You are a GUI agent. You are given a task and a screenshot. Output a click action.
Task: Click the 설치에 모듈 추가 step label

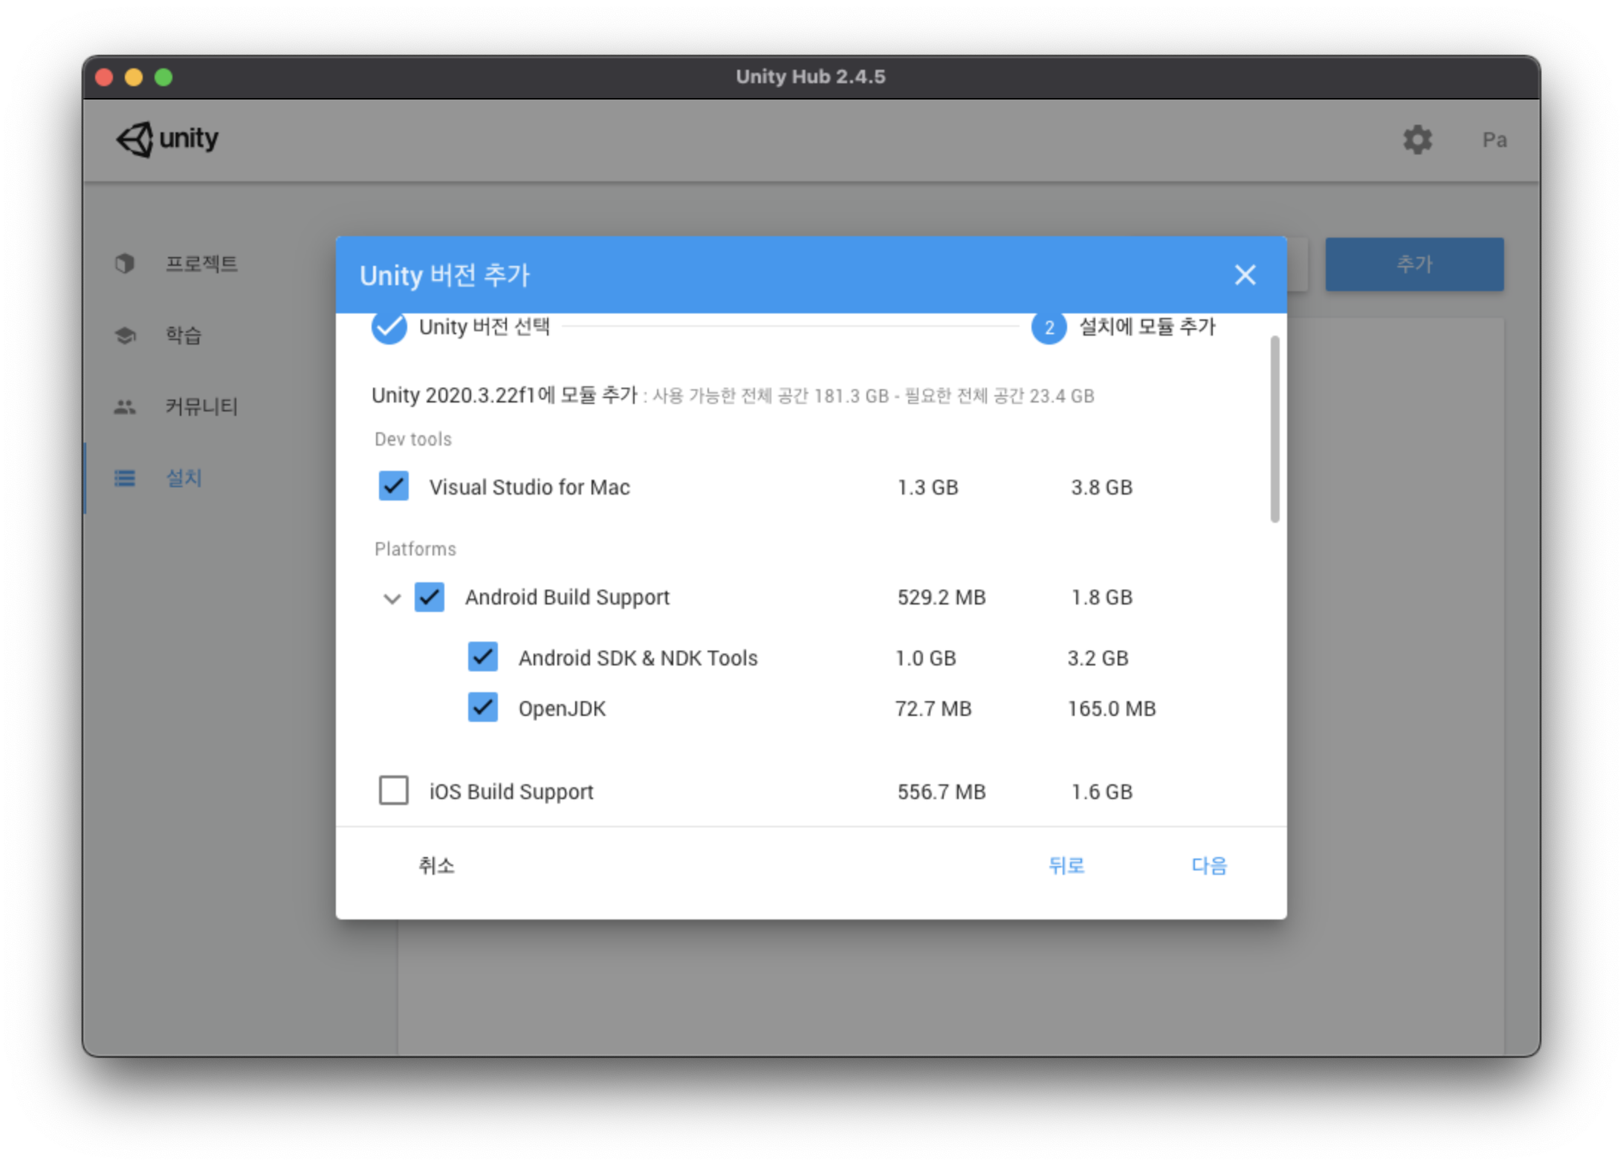coord(1147,327)
